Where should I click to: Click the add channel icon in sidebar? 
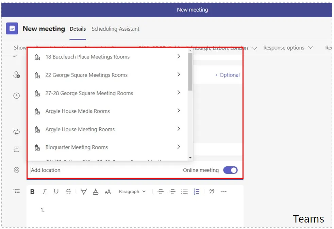coord(16,149)
